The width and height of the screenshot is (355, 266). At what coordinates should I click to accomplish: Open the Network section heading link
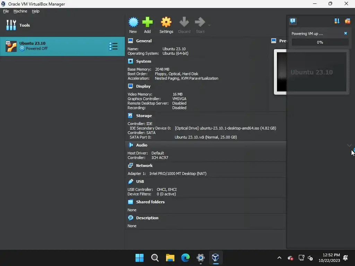tap(144, 166)
